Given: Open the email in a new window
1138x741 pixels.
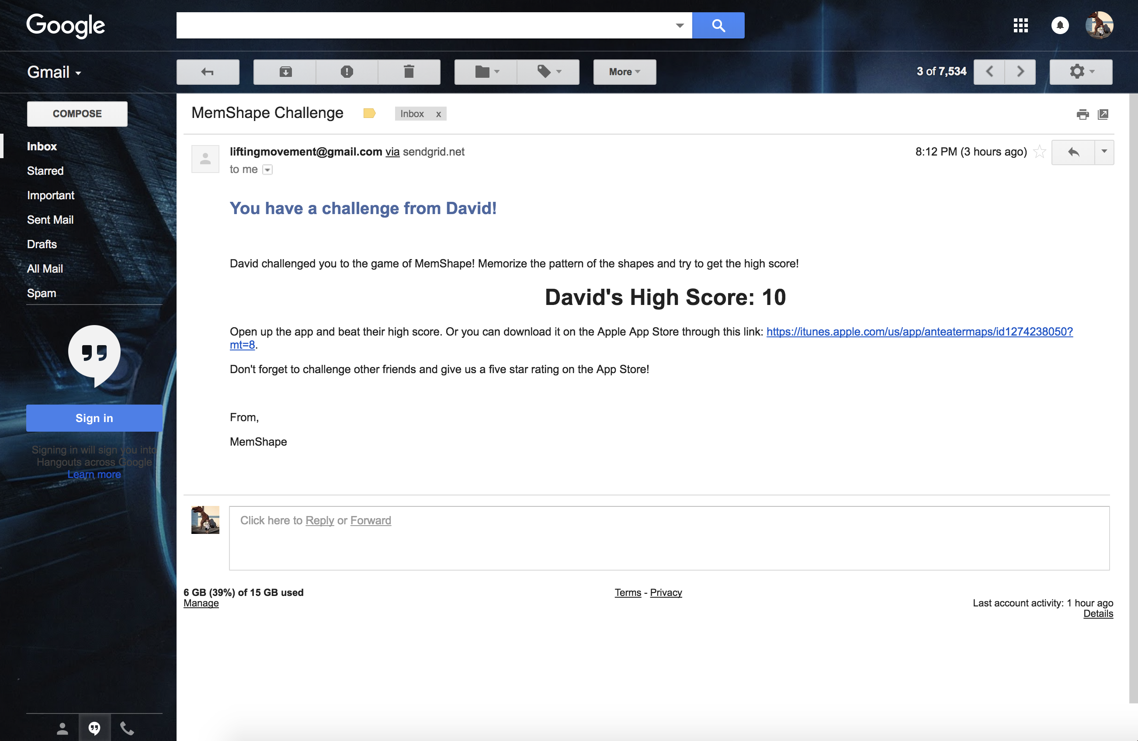Looking at the screenshot, I should (x=1103, y=114).
